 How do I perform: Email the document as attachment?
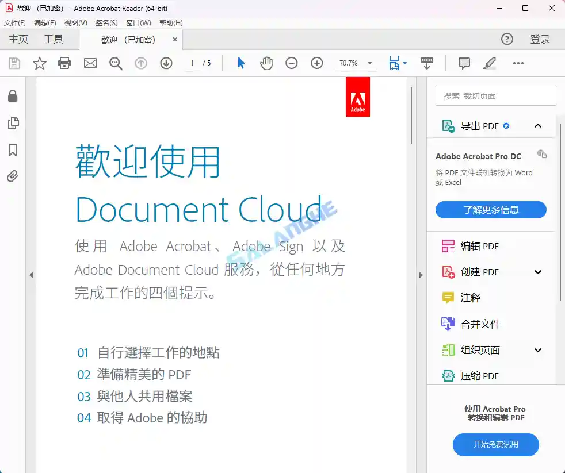[90, 63]
